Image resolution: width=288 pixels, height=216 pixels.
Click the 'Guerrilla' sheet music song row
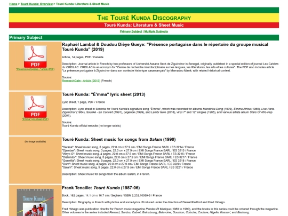(x=129, y=161)
